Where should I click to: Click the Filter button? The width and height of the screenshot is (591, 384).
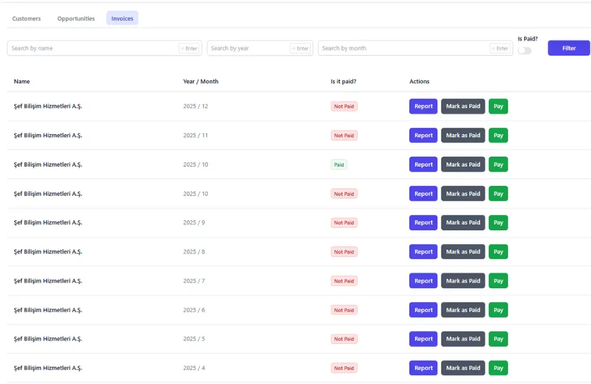tap(568, 48)
